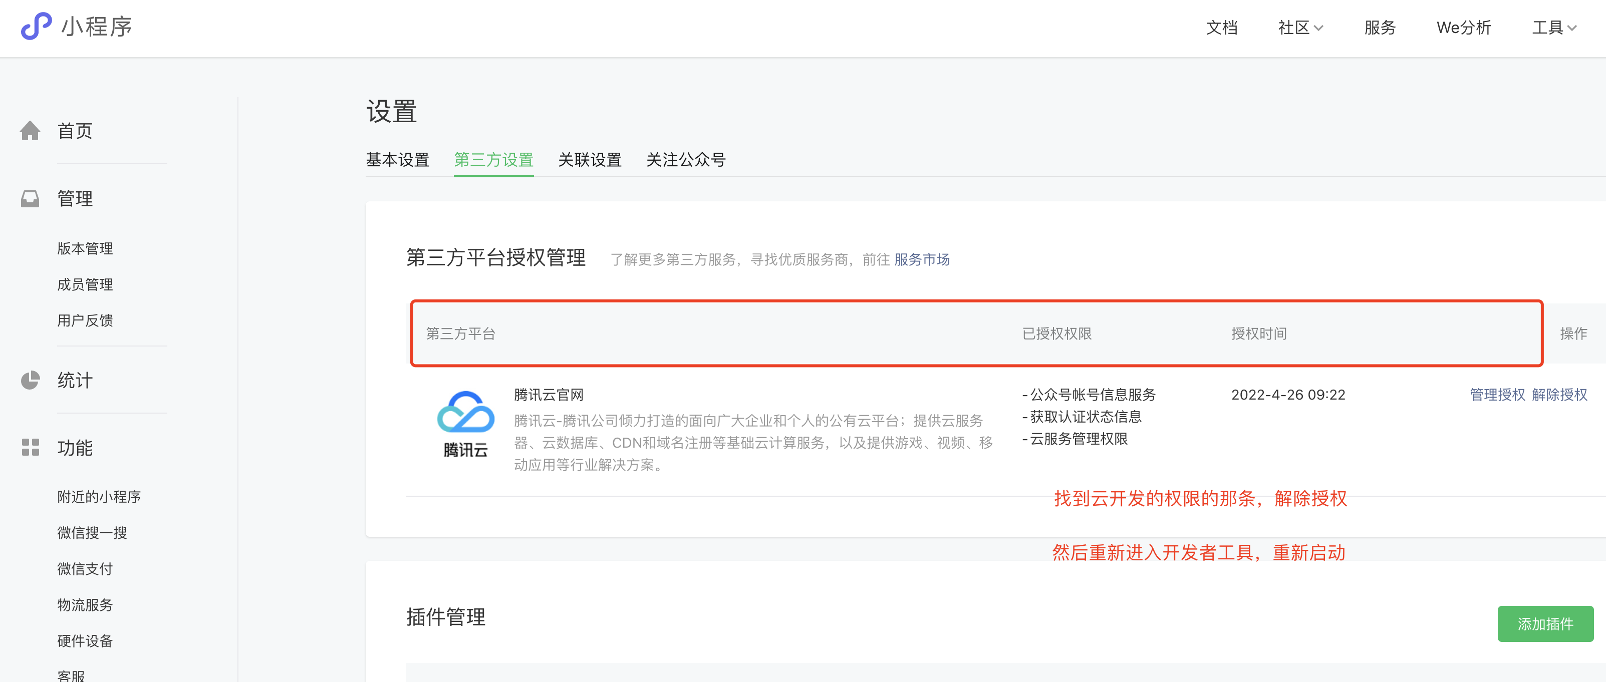This screenshot has width=1606, height=682.
Task: Click the pie chart icon beside 统计
Action: [x=30, y=380]
